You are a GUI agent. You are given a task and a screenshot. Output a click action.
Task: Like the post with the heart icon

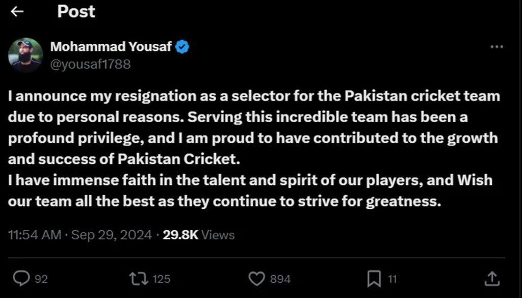click(257, 278)
